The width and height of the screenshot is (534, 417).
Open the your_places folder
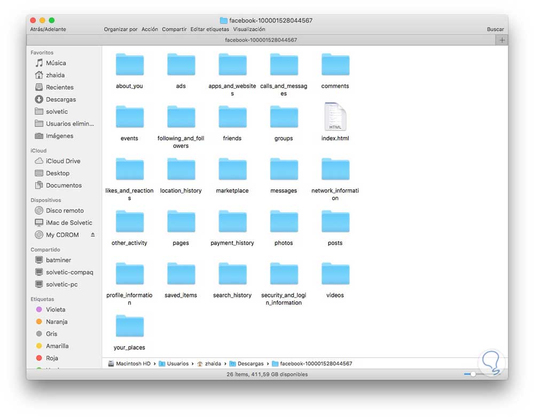[x=129, y=326]
